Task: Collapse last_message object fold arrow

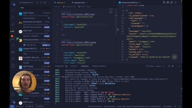Action: click(x=125, y=18)
